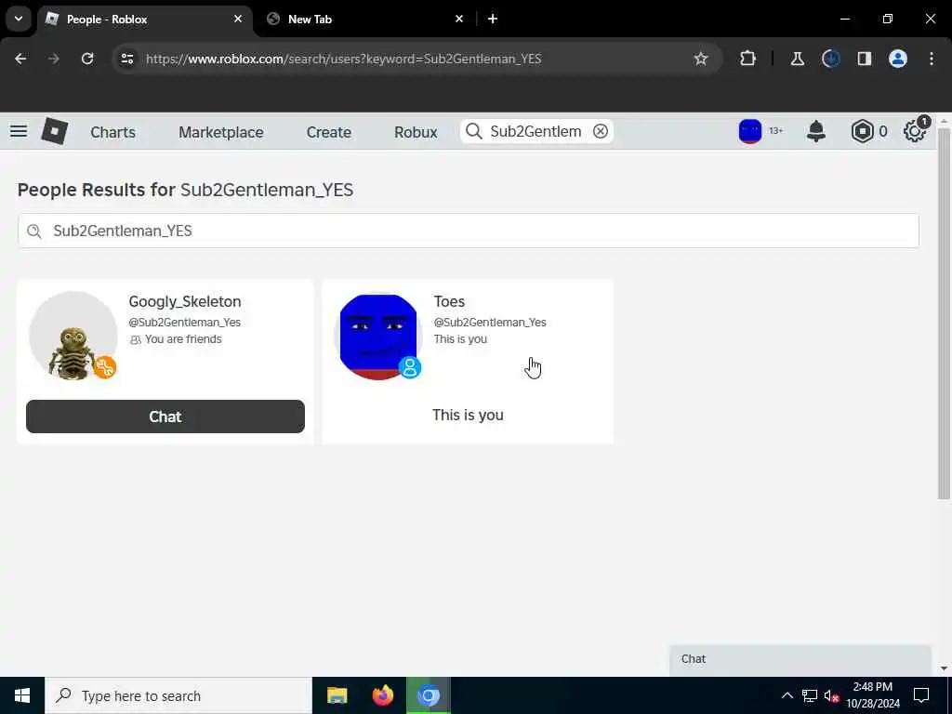Screen dimensions: 952x714
Task: Expand the Chat panel at bottom
Action: [x=800, y=659]
